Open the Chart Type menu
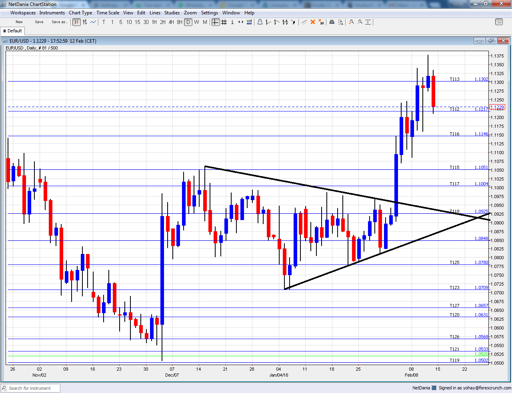This screenshot has height=393, width=512. point(80,13)
